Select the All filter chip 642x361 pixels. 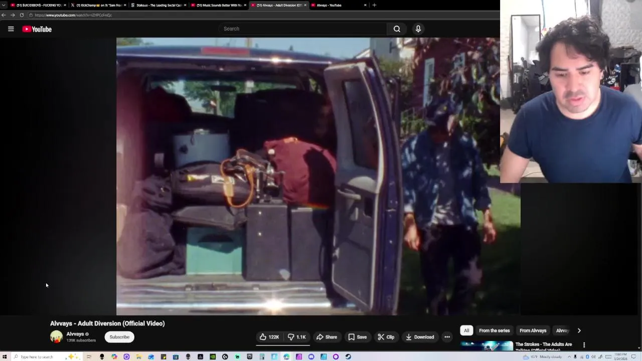466,330
